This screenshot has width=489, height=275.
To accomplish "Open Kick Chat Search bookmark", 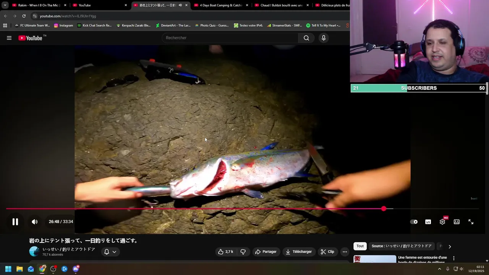I will [94, 26].
